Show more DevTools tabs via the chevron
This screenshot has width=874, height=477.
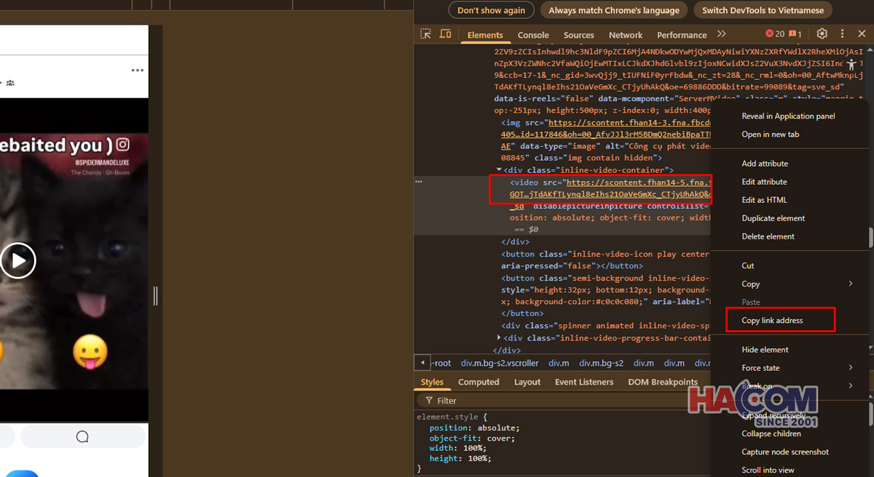pyautogui.click(x=721, y=34)
